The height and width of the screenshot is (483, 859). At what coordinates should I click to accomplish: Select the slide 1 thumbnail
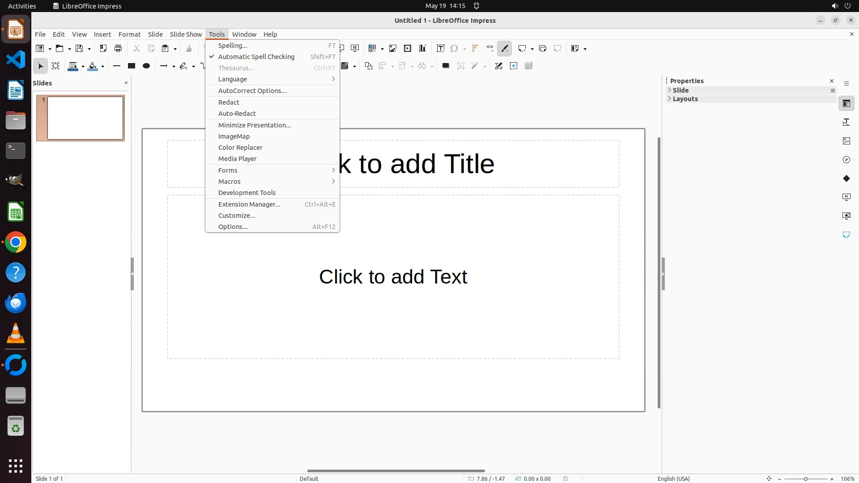(85, 118)
